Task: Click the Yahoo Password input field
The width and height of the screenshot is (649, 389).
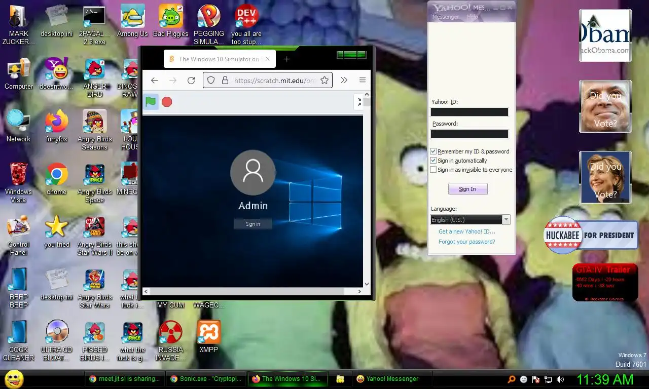Action: point(469,134)
